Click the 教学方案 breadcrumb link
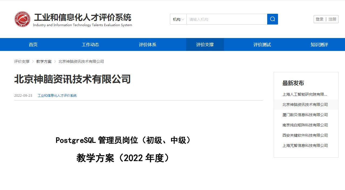The height and width of the screenshot is (190, 345). pyautogui.click(x=44, y=61)
